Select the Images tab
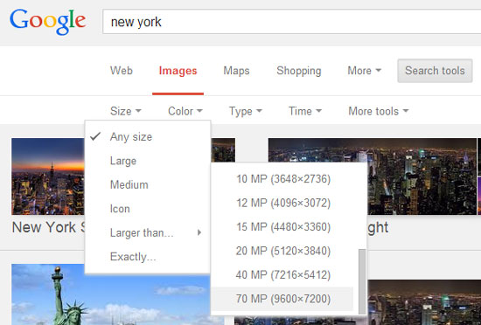The width and height of the screenshot is (481, 325). [178, 71]
